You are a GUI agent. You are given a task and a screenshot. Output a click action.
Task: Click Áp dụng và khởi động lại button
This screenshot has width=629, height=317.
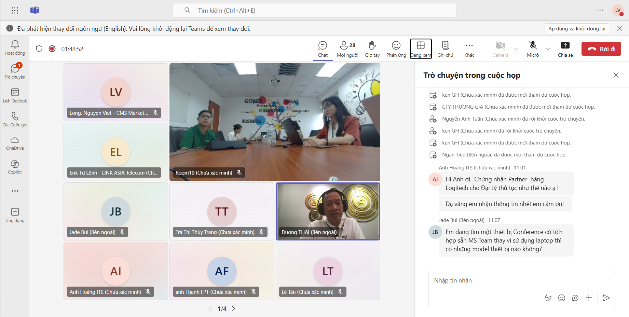tap(576, 28)
